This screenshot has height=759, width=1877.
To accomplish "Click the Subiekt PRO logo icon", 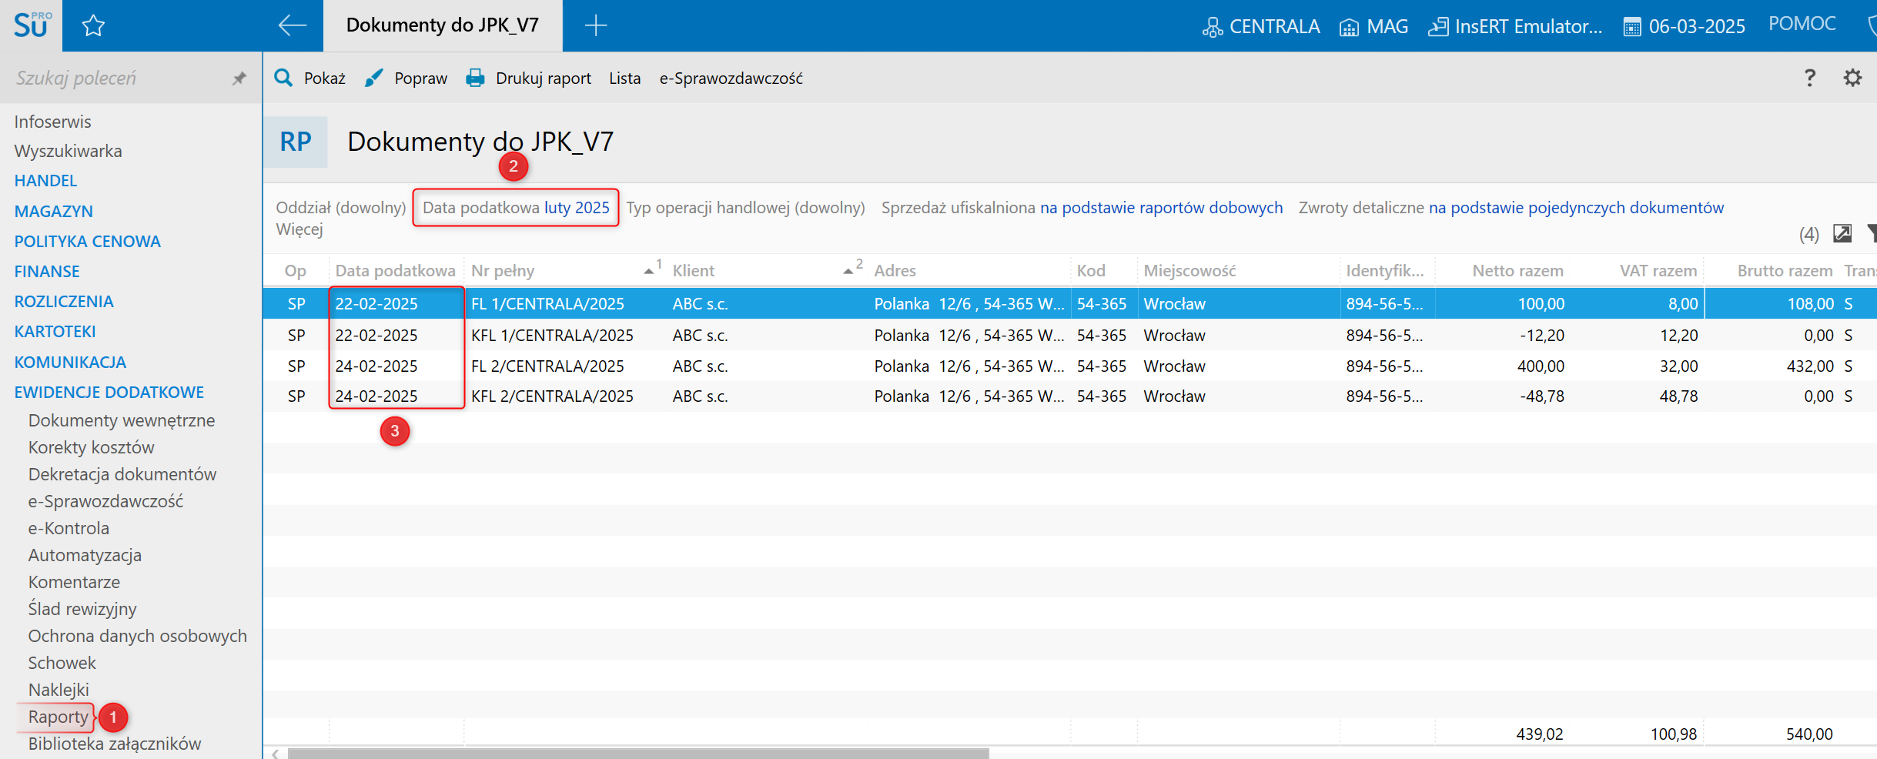I will point(32,25).
